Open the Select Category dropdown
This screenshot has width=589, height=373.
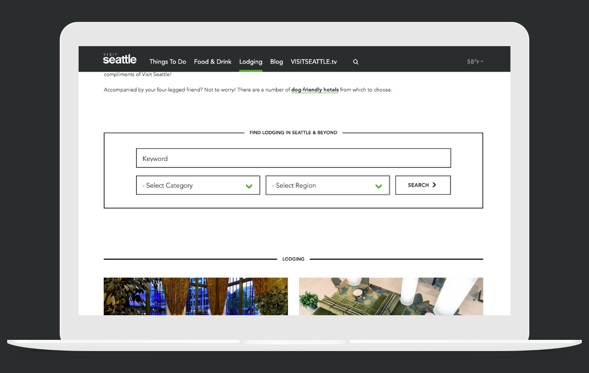[198, 185]
